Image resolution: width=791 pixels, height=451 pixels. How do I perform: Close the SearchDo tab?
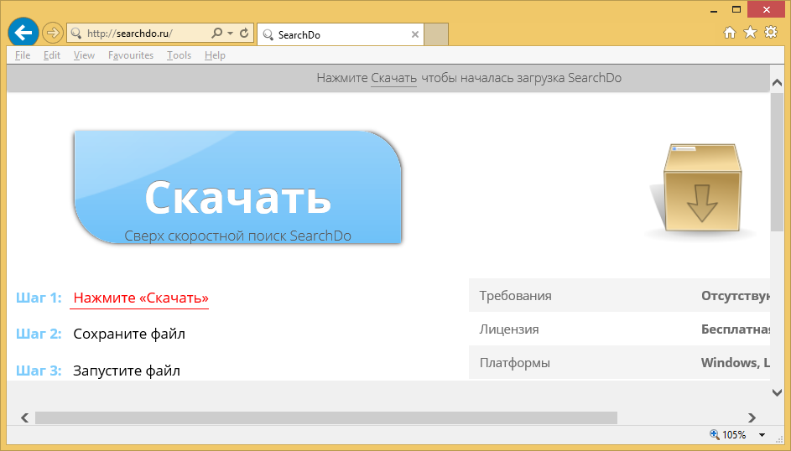[414, 34]
